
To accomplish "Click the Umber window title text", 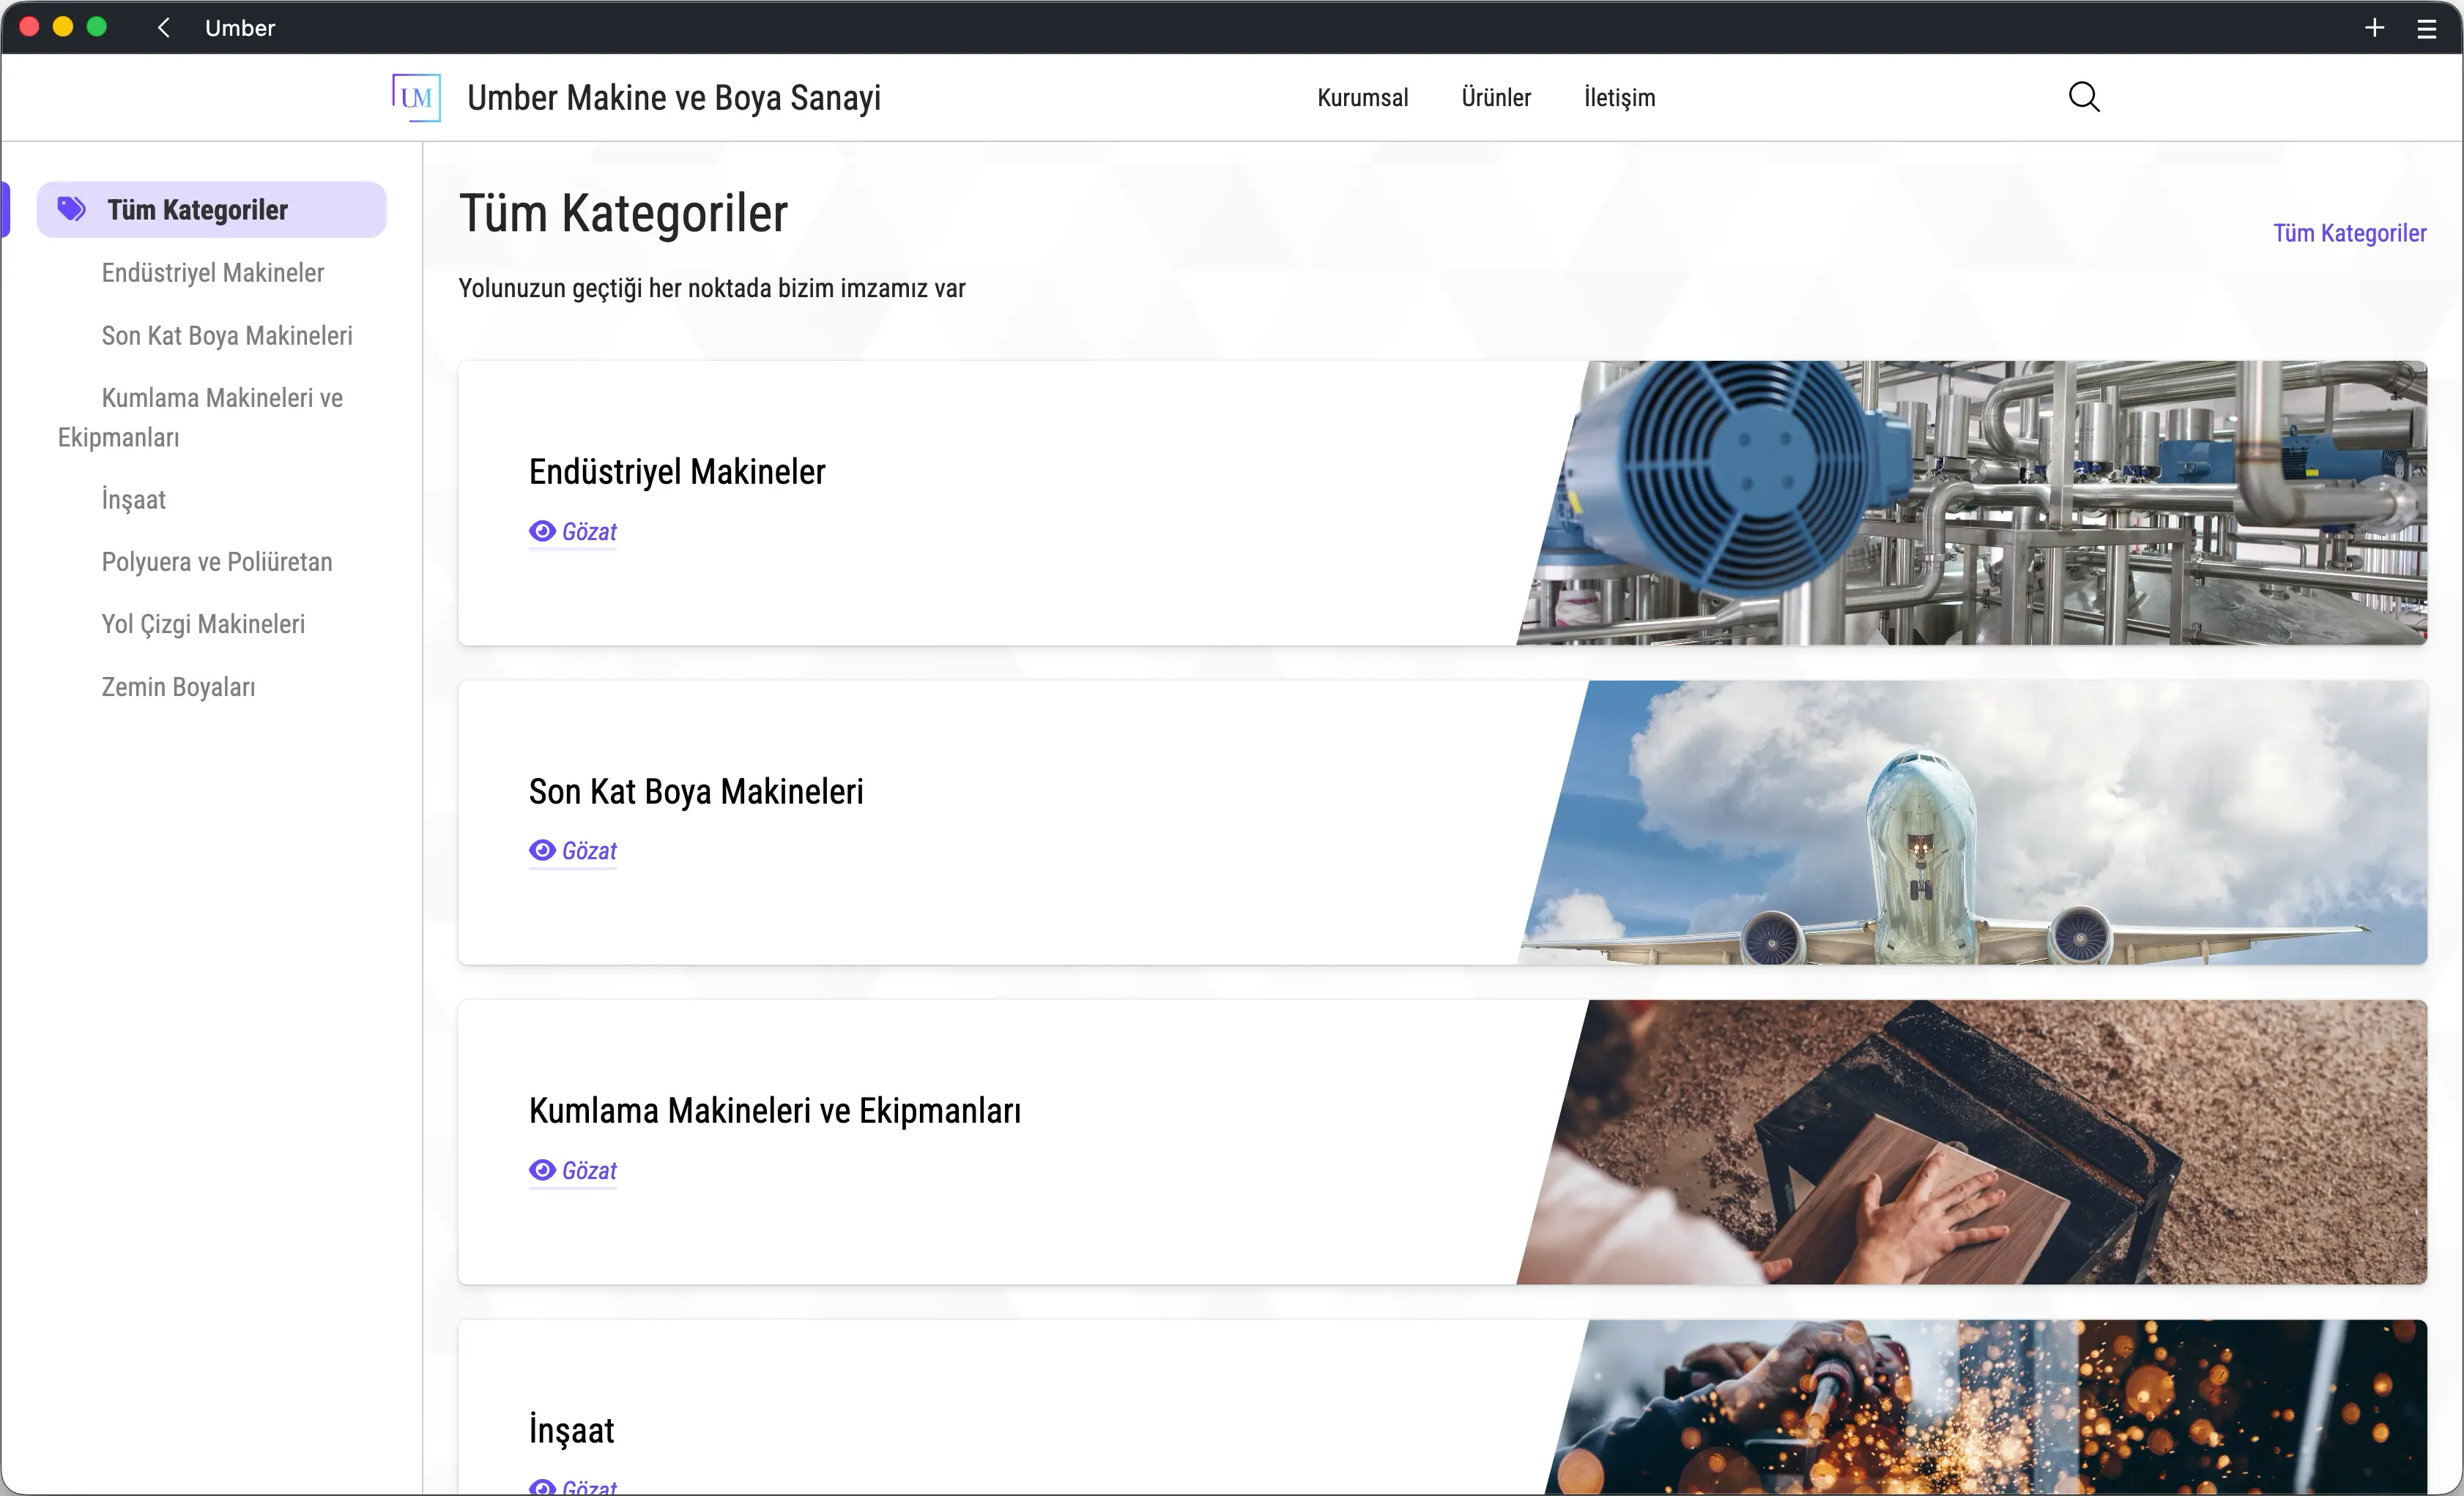I will pos(240,28).
